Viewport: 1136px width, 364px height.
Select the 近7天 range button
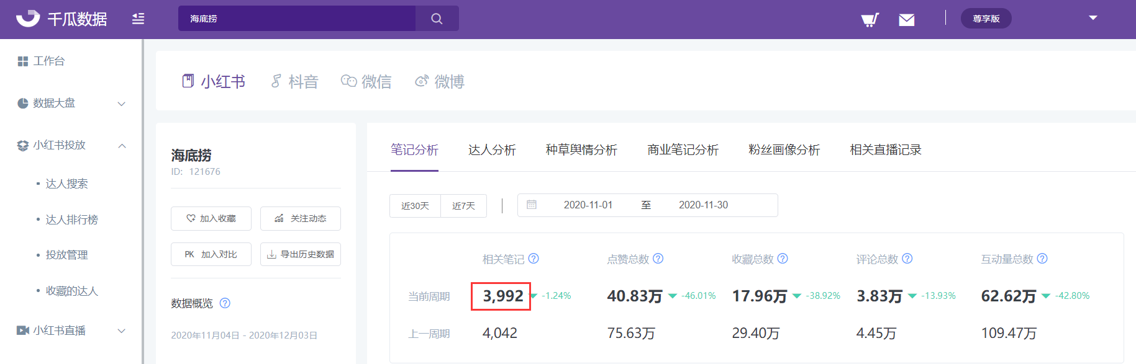click(x=463, y=206)
